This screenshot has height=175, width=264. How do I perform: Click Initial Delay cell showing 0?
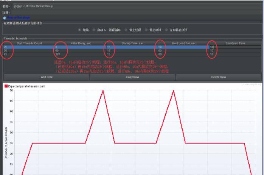[x=81, y=47]
